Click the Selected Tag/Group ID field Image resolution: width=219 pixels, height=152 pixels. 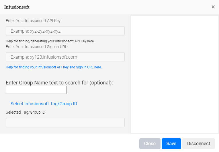65,123
